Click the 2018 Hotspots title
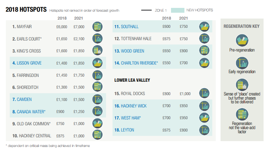This screenshot has width=267, height=149. (x=26, y=10)
